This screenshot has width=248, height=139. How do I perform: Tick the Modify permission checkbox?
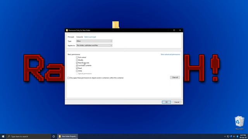tap(77, 60)
